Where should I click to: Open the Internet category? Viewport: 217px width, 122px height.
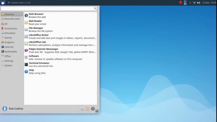(x=12, y=47)
